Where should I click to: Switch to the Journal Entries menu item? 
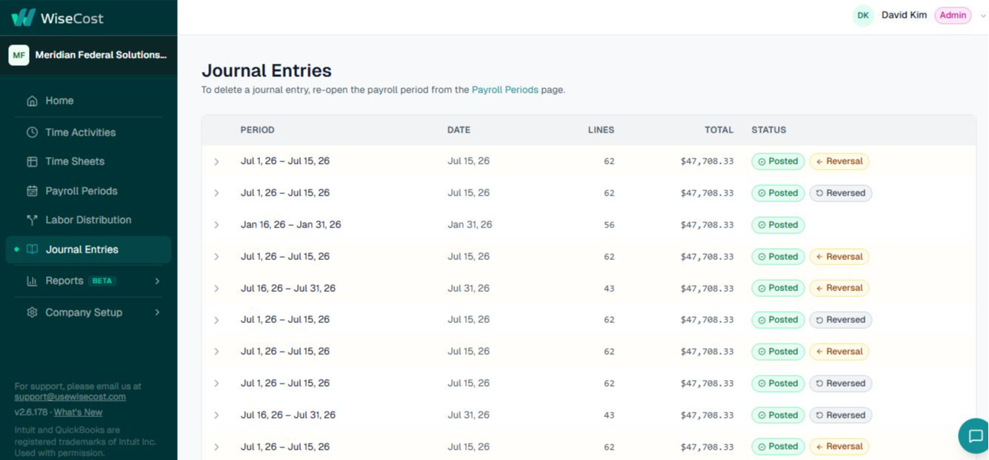coord(88,250)
